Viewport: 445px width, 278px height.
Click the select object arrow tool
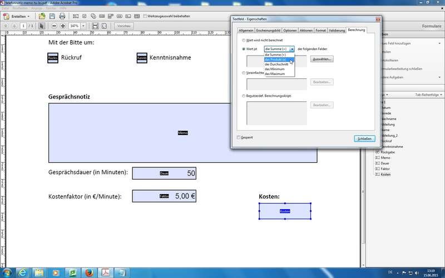42,26
